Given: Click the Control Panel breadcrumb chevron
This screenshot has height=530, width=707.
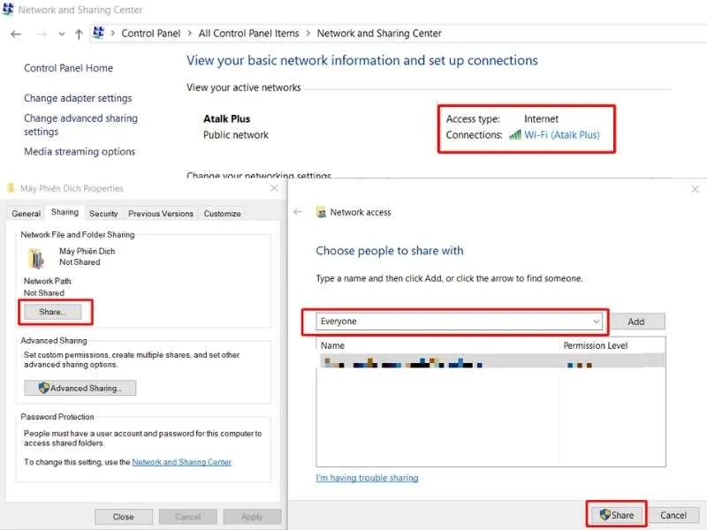Looking at the screenshot, I should [188, 34].
